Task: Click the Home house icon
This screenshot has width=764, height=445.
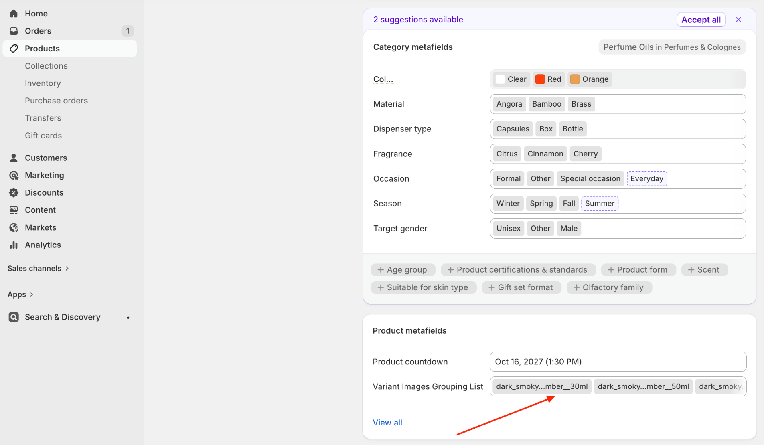Action: (14, 14)
